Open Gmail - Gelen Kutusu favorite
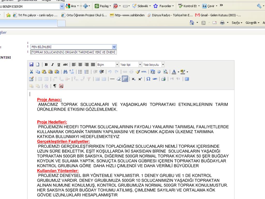265x199 pixels. 218,15
